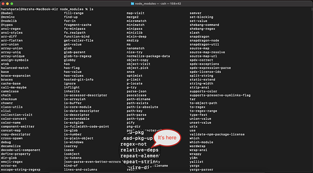Click the 'map-visit' package name
Screen dimensions: 313x173
135,13
